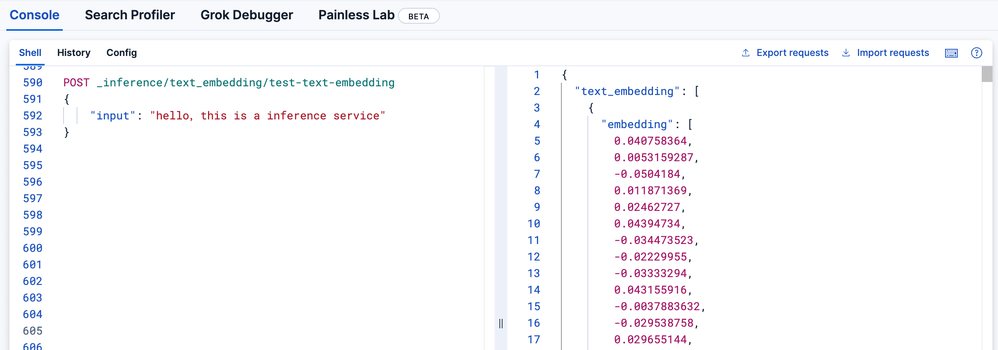Image resolution: width=998 pixels, height=350 pixels.
Task: Click the "hello, this is a inference service" string
Action: click(268, 115)
